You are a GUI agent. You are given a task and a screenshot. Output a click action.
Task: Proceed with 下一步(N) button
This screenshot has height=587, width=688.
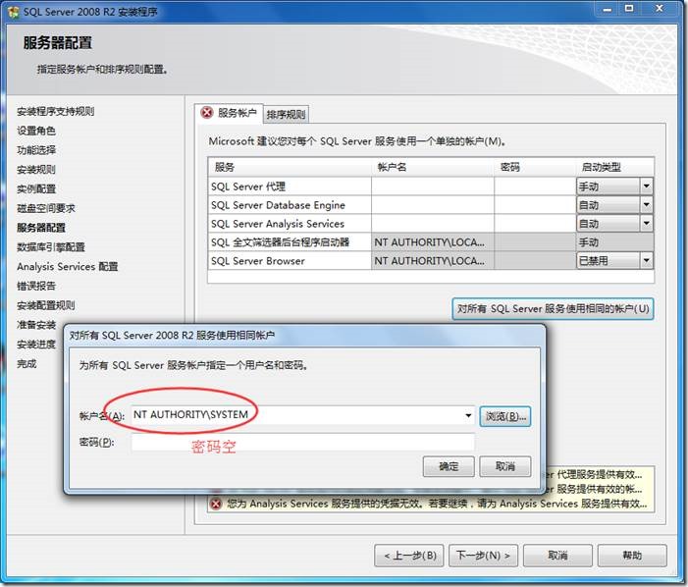pyautogui.click(x=483, y=556)
